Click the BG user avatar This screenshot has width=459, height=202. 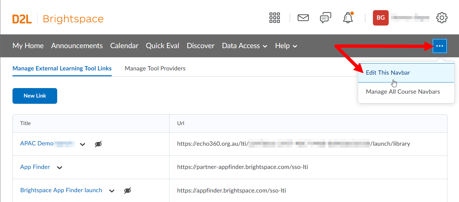(380, 18)
